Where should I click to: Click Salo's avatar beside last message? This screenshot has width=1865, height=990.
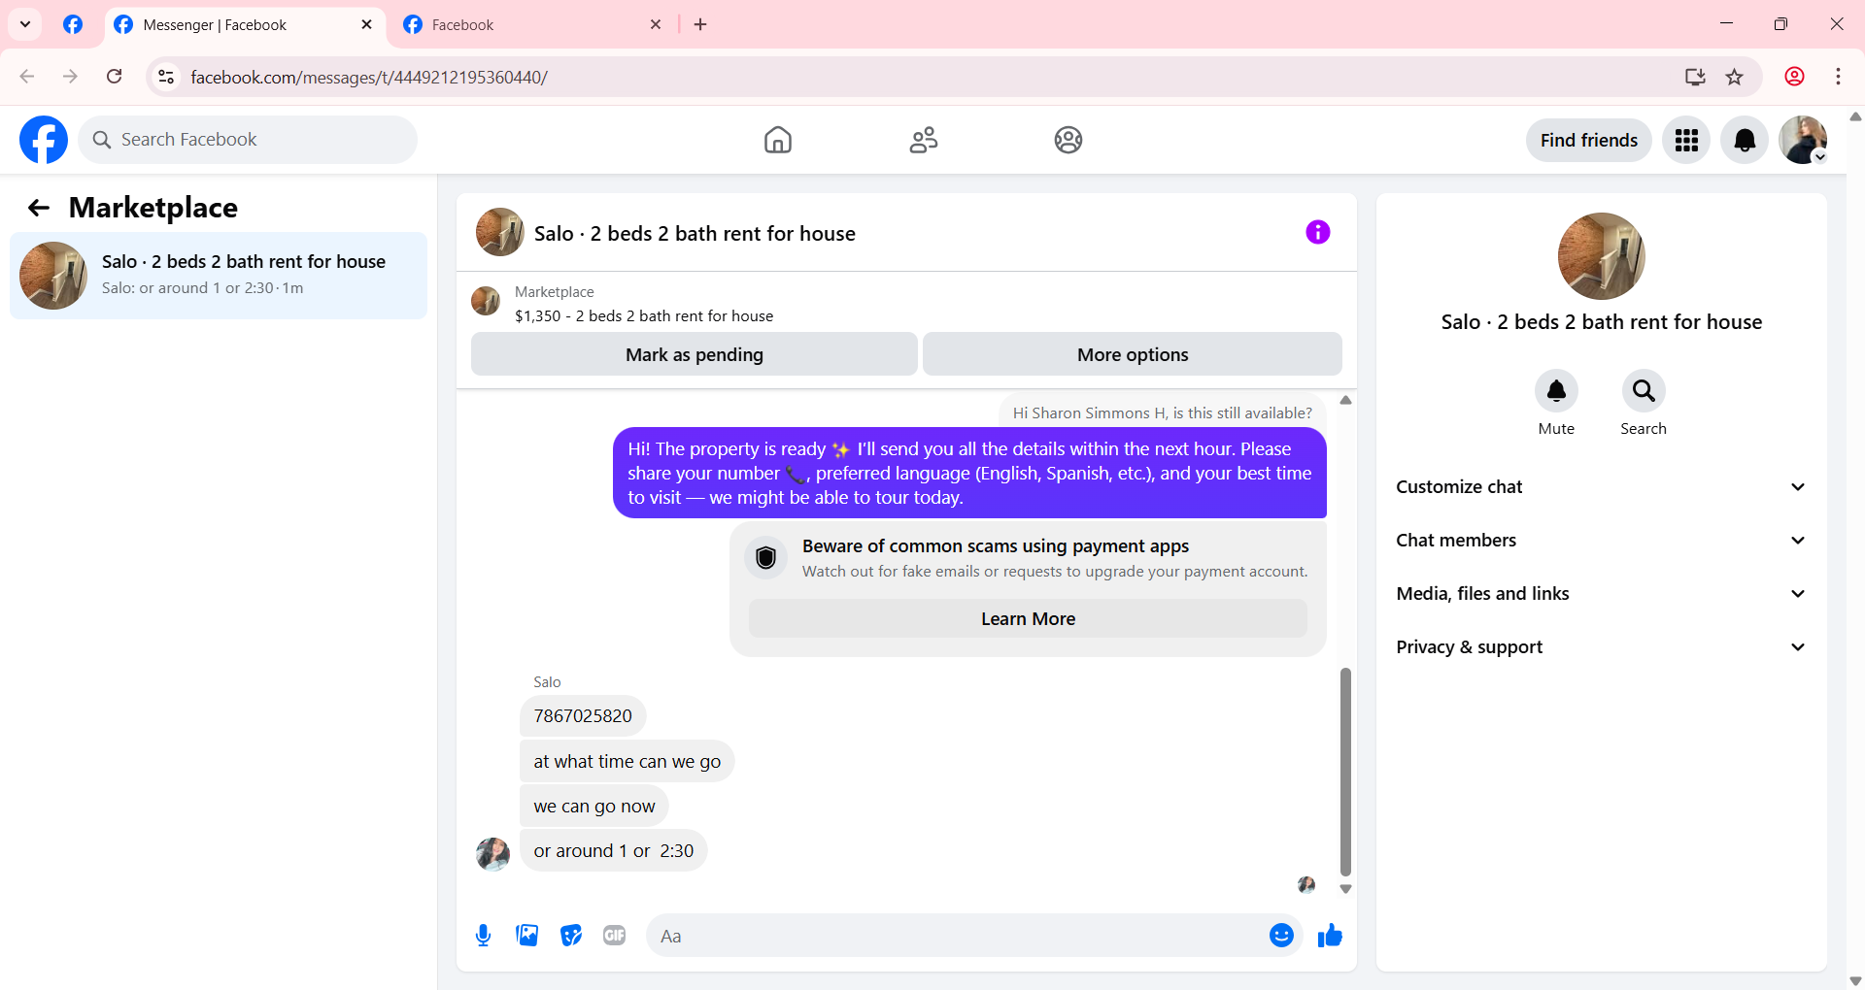coord(492,854)
